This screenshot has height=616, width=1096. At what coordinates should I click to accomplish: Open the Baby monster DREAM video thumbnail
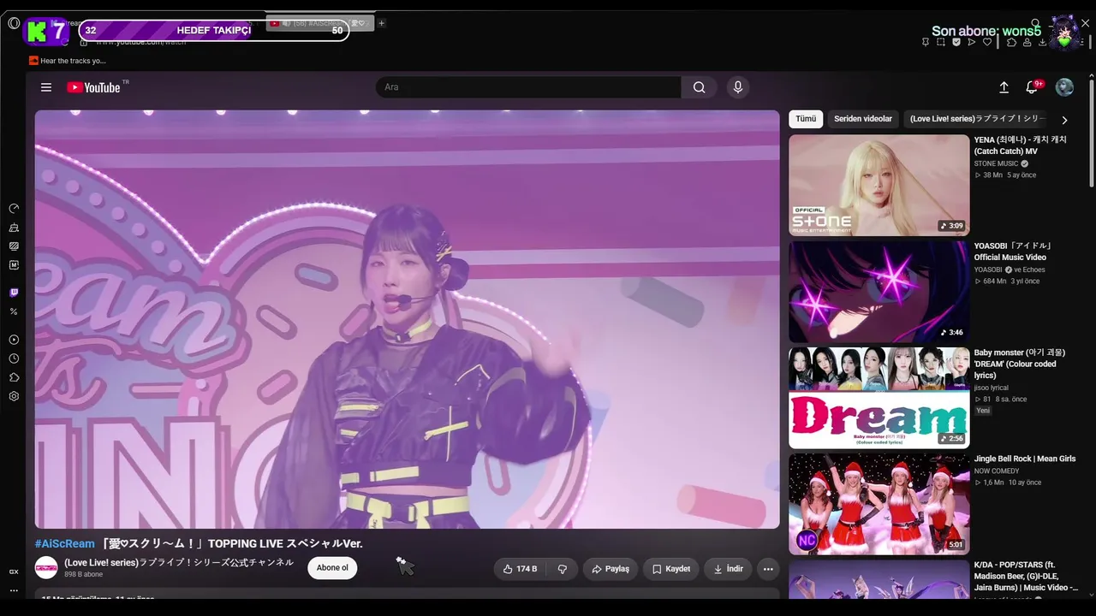[879, 398]
